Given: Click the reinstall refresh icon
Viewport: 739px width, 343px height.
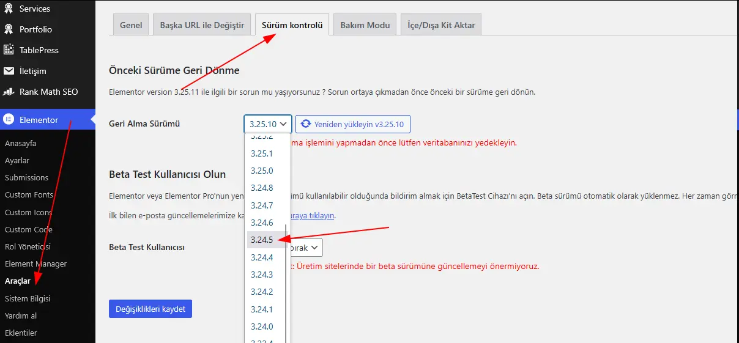Looking at the screenshot, I should tap(306, 124).
